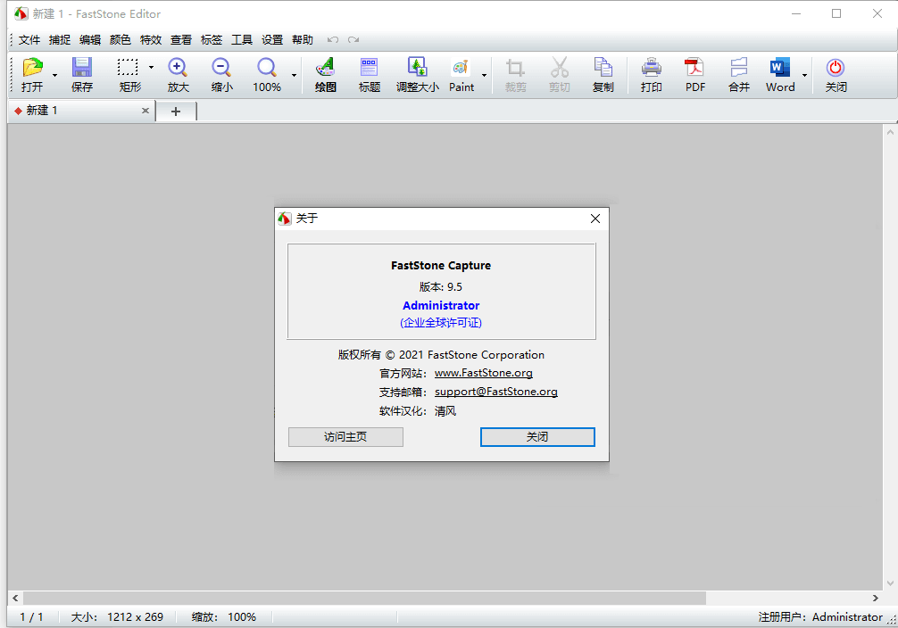Expand the 100% zoom dropdown arrow

[x=294, y=75]
